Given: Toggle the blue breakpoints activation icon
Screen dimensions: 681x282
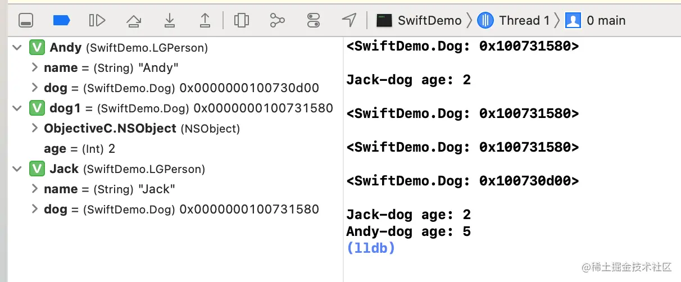Looking at the screenshot, I should click(61, 21).
